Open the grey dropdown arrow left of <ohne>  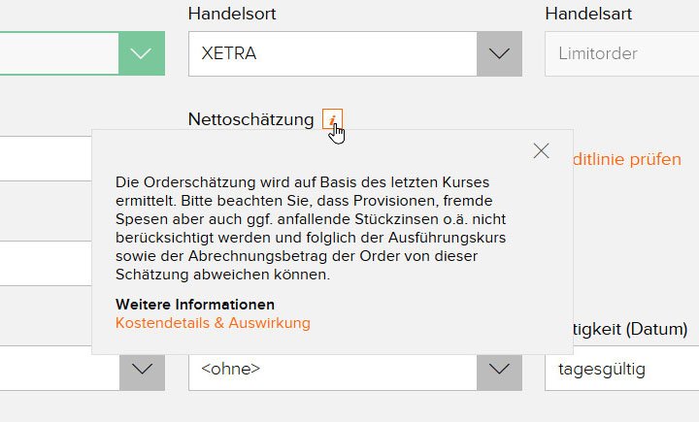[142, 369]
